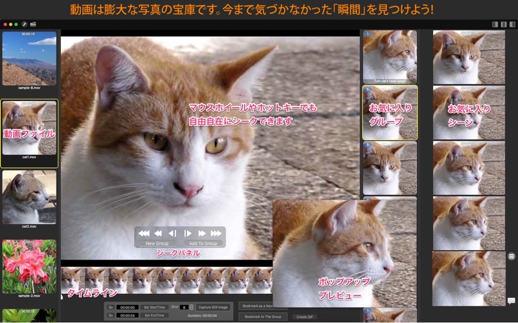Image resolution: width=518 pixels, height=323 pixels.
Task: Select the yellow-highlighted favorites group thumbnail
Action: point(390,112)
